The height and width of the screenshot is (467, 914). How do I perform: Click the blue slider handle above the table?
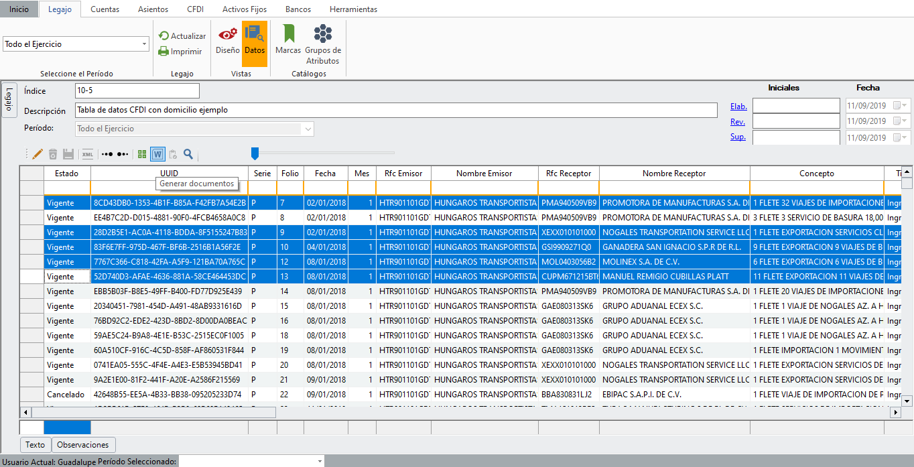255,153
